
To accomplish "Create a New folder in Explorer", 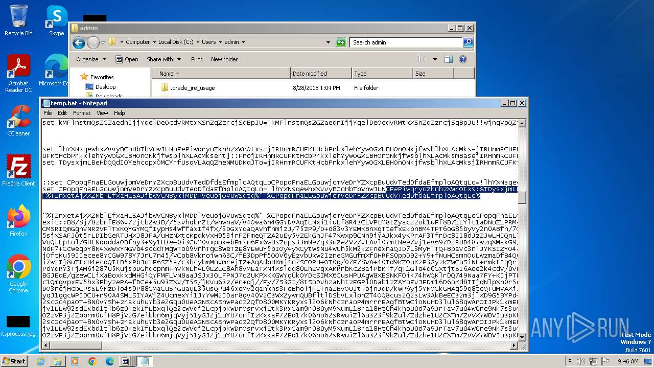I will tap(224, 59).
